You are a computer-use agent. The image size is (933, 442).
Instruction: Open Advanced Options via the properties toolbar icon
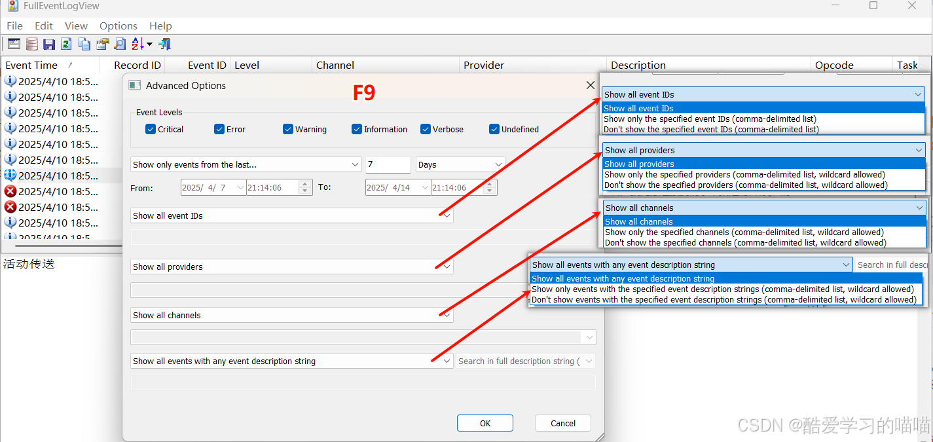[14, 43]
